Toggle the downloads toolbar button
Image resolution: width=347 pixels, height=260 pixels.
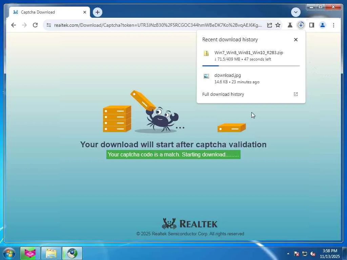click(301, 25)
